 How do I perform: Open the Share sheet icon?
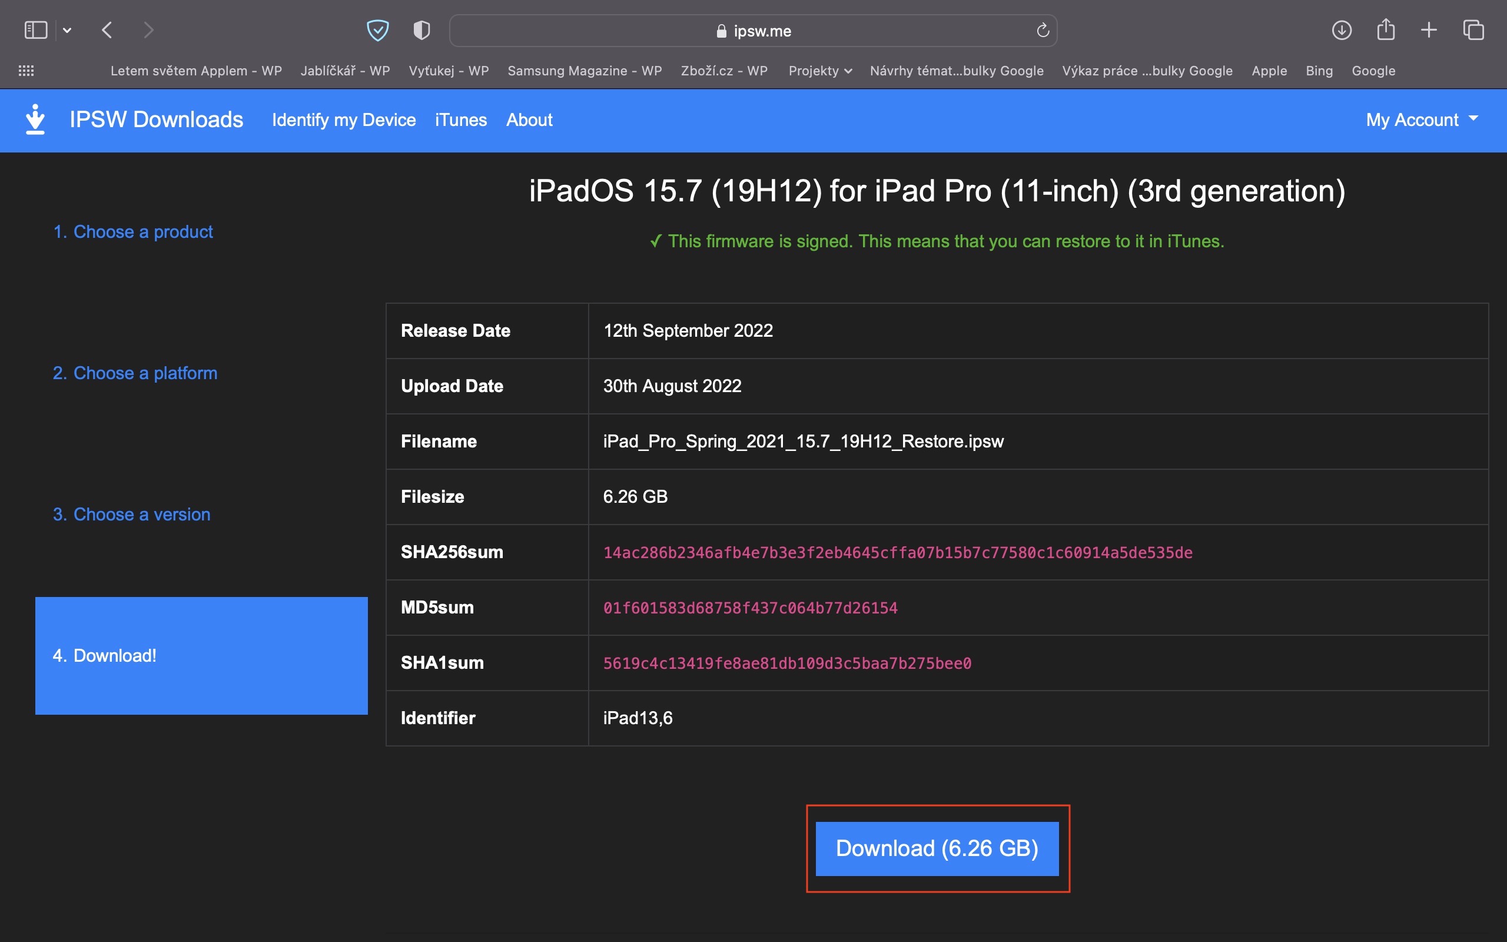tap(1386, 30)
